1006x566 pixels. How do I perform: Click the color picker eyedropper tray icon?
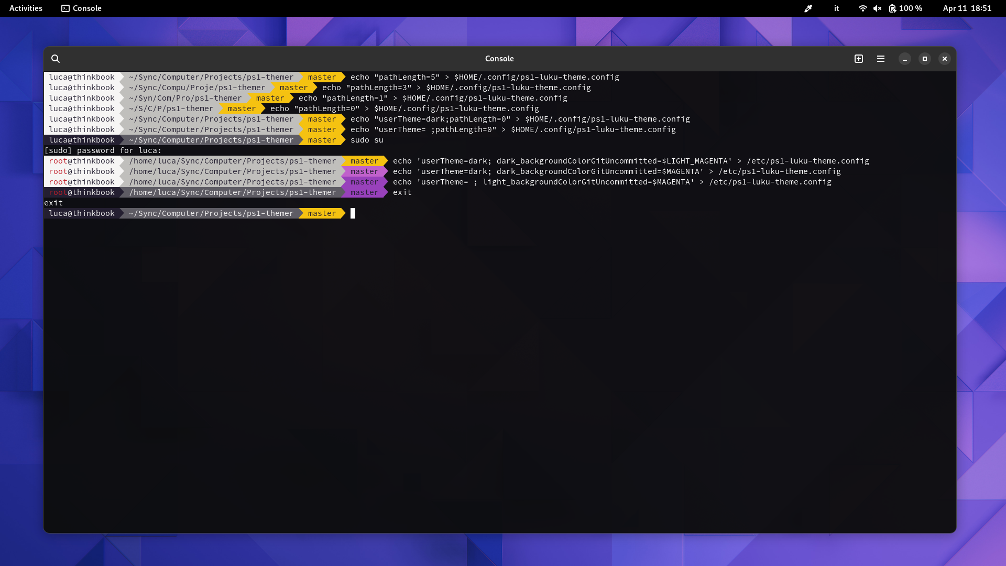[x=808, y=8]
